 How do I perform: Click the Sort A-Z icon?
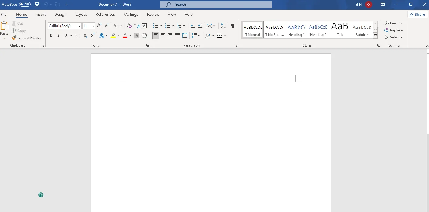(223, 26)
